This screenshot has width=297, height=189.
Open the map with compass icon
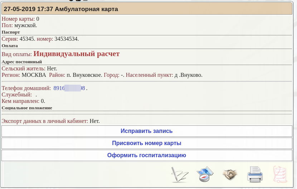(x=205, y=174)
